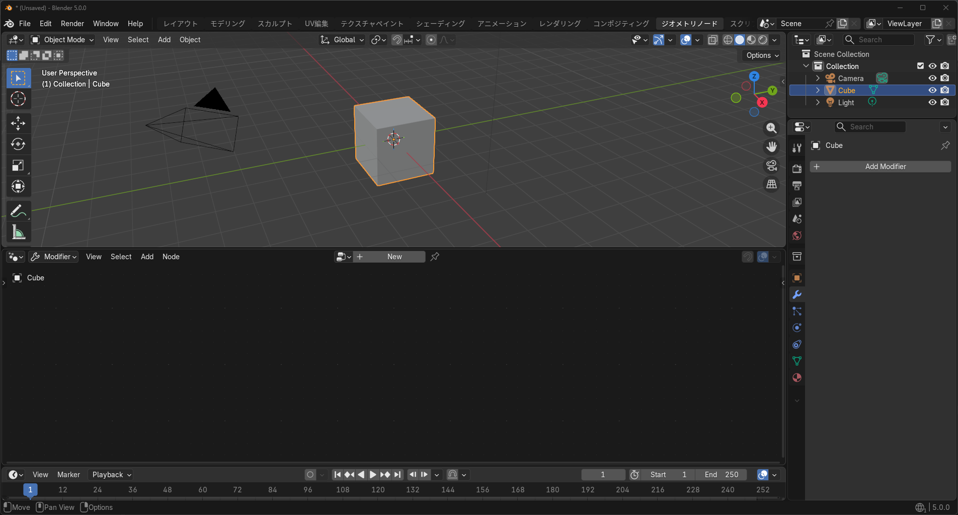The image size is (958, 515).
Task: Switch to the モデリング workspace tab
Action: pos(227,24)
